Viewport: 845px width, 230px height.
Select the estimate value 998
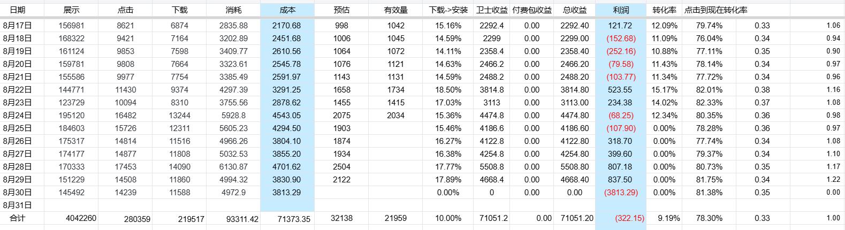tap(341, 25)
